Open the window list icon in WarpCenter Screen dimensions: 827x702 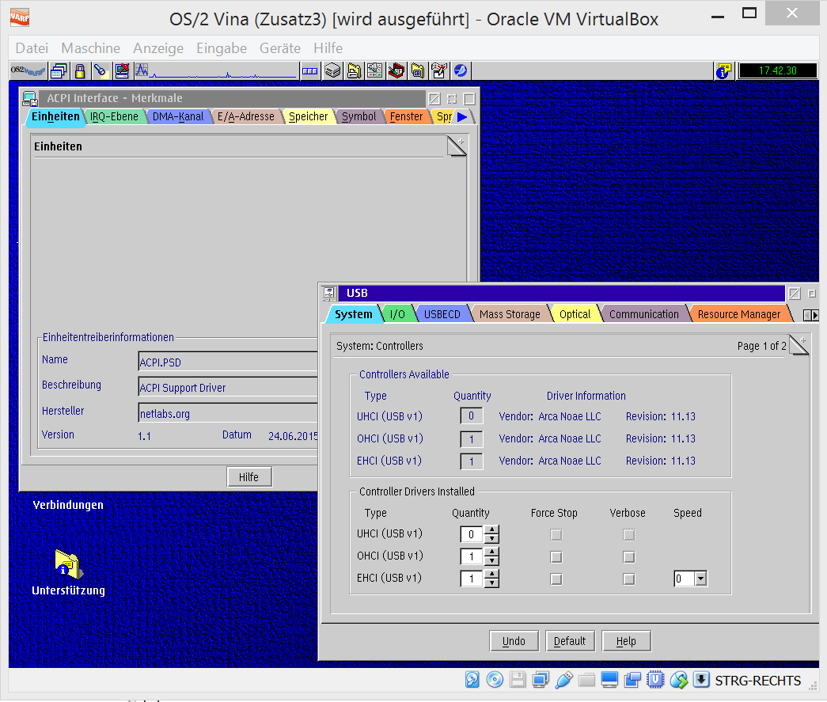click(59, 70)
